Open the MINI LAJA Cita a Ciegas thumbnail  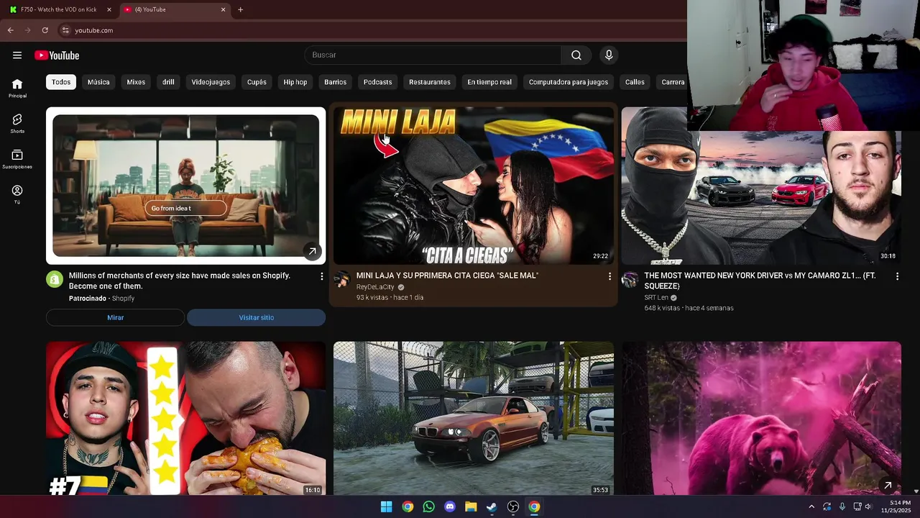(x=474, y=186)
